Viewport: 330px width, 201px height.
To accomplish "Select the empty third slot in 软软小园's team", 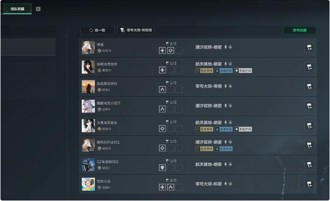I will [179, 187].
